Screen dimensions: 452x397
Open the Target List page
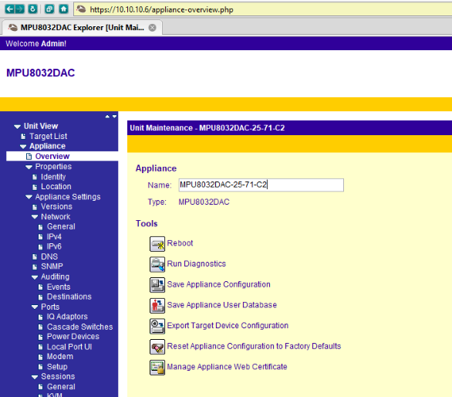coord(48,136)
